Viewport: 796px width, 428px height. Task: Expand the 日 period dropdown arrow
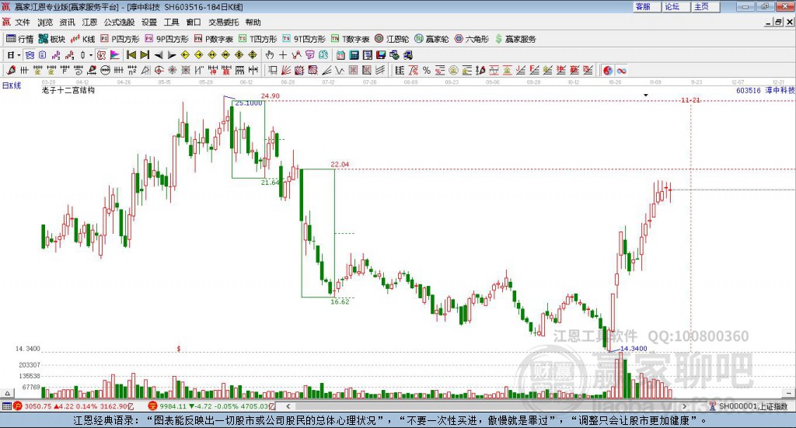click(x=19, y=55)
